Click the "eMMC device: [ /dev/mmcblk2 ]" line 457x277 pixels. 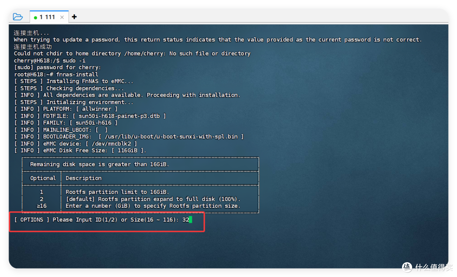coord(75,144)
